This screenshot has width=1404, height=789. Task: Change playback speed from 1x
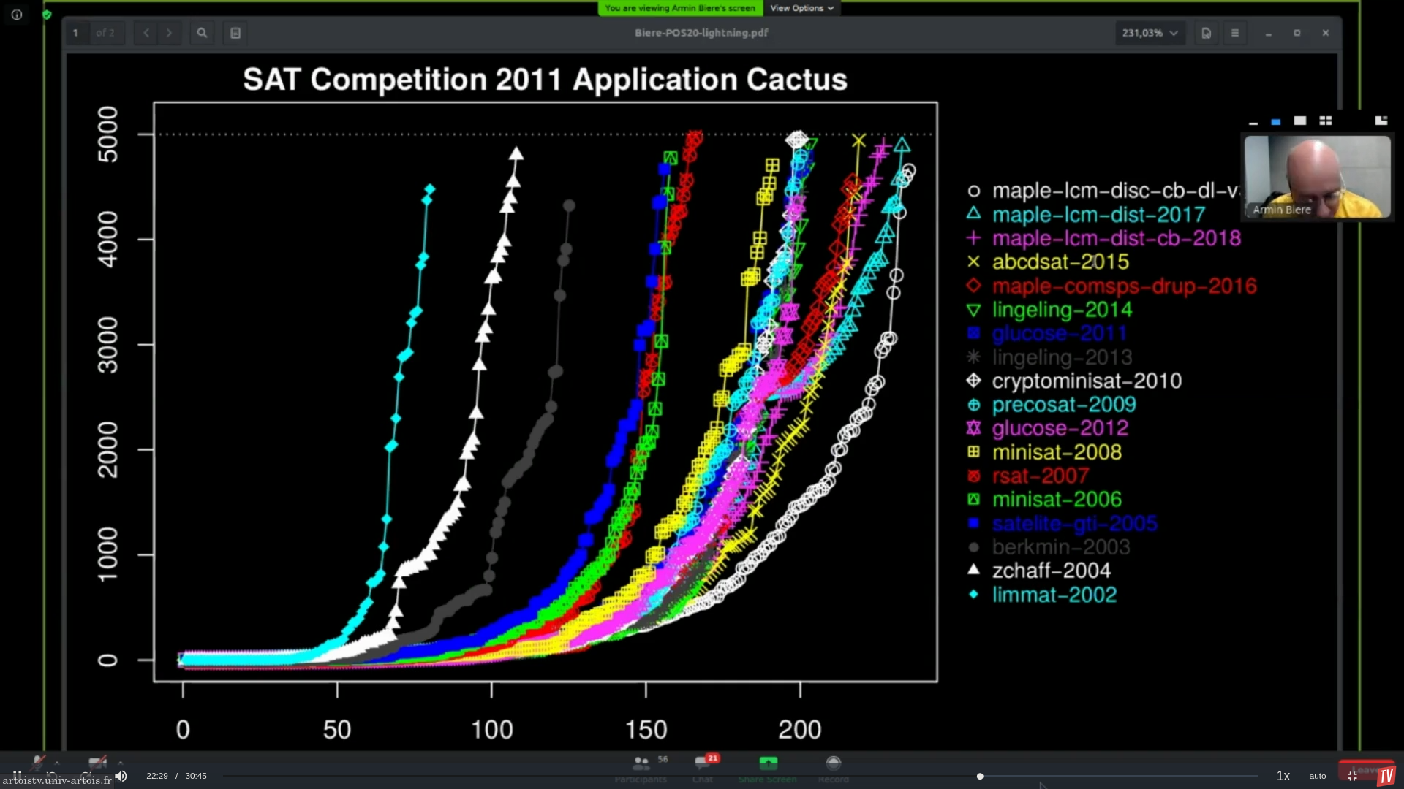click(1283, 776)
